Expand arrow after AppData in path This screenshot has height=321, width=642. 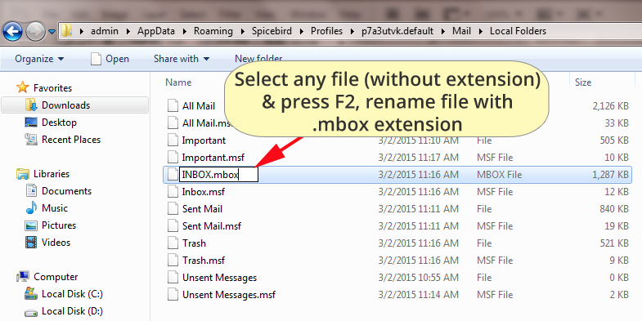(x=185, y=31)
